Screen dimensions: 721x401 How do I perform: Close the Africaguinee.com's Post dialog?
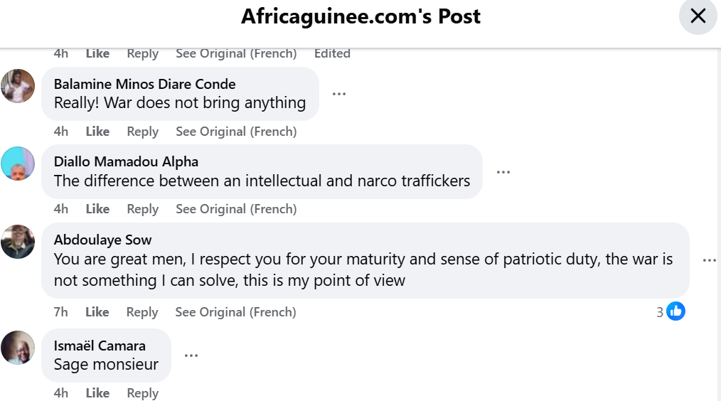pos(698,16)
